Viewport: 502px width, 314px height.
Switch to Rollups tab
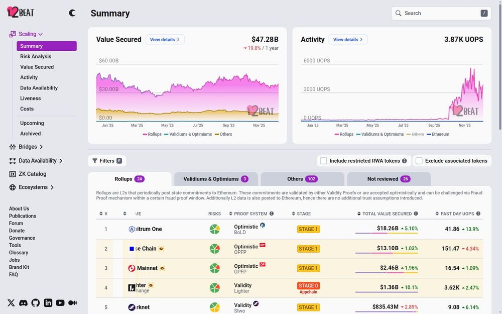[130, 179]
